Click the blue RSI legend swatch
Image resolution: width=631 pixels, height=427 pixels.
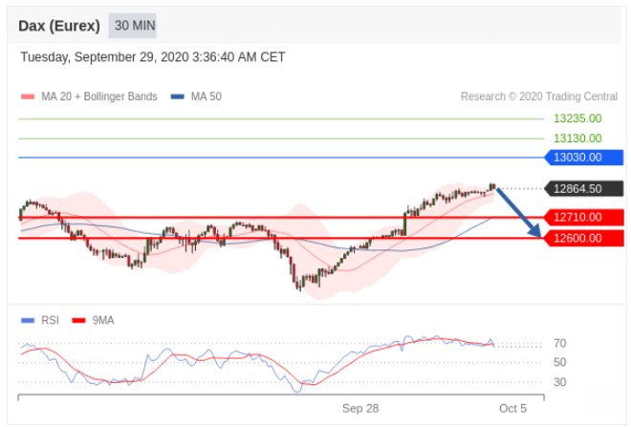coord(28,320)
